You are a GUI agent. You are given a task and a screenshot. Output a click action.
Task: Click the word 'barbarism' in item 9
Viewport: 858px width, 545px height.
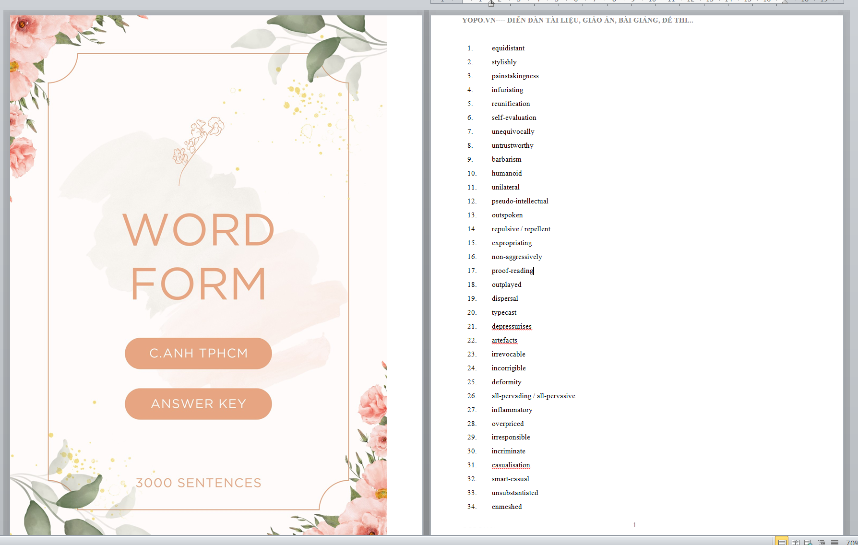coord(506,159)
